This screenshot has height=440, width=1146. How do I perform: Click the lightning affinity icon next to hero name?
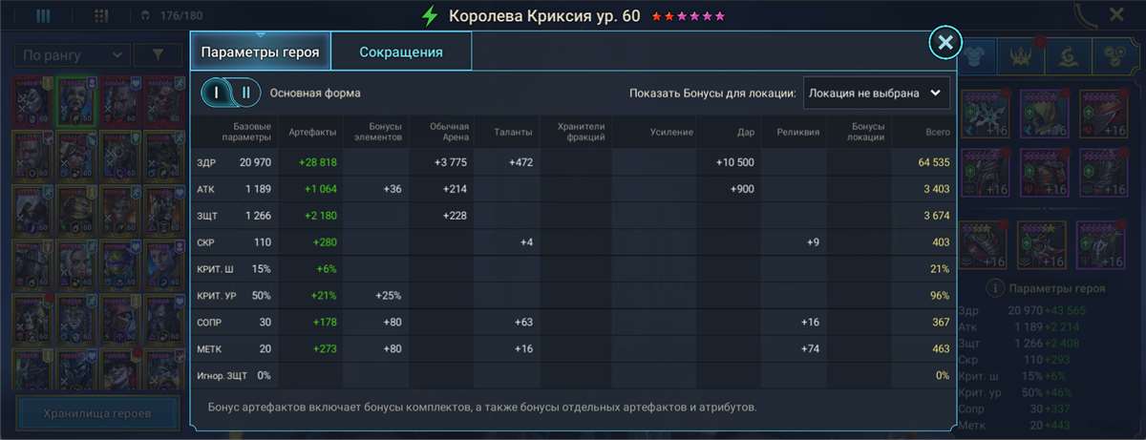(431, 16)
